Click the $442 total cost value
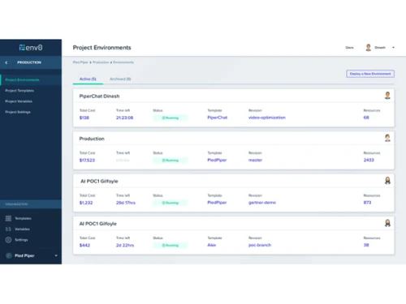The image size is (406, 304). pos(84,246)
